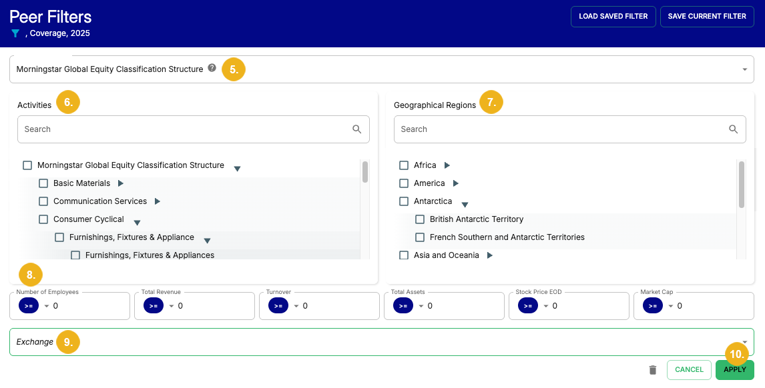
Task: Click the >= operator badge for Stock Price EOD
Action: (527, 305)
